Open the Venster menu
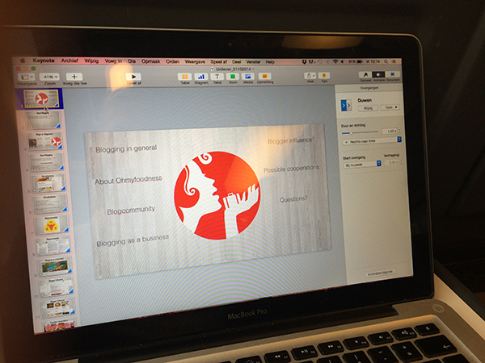 (253, 62)
